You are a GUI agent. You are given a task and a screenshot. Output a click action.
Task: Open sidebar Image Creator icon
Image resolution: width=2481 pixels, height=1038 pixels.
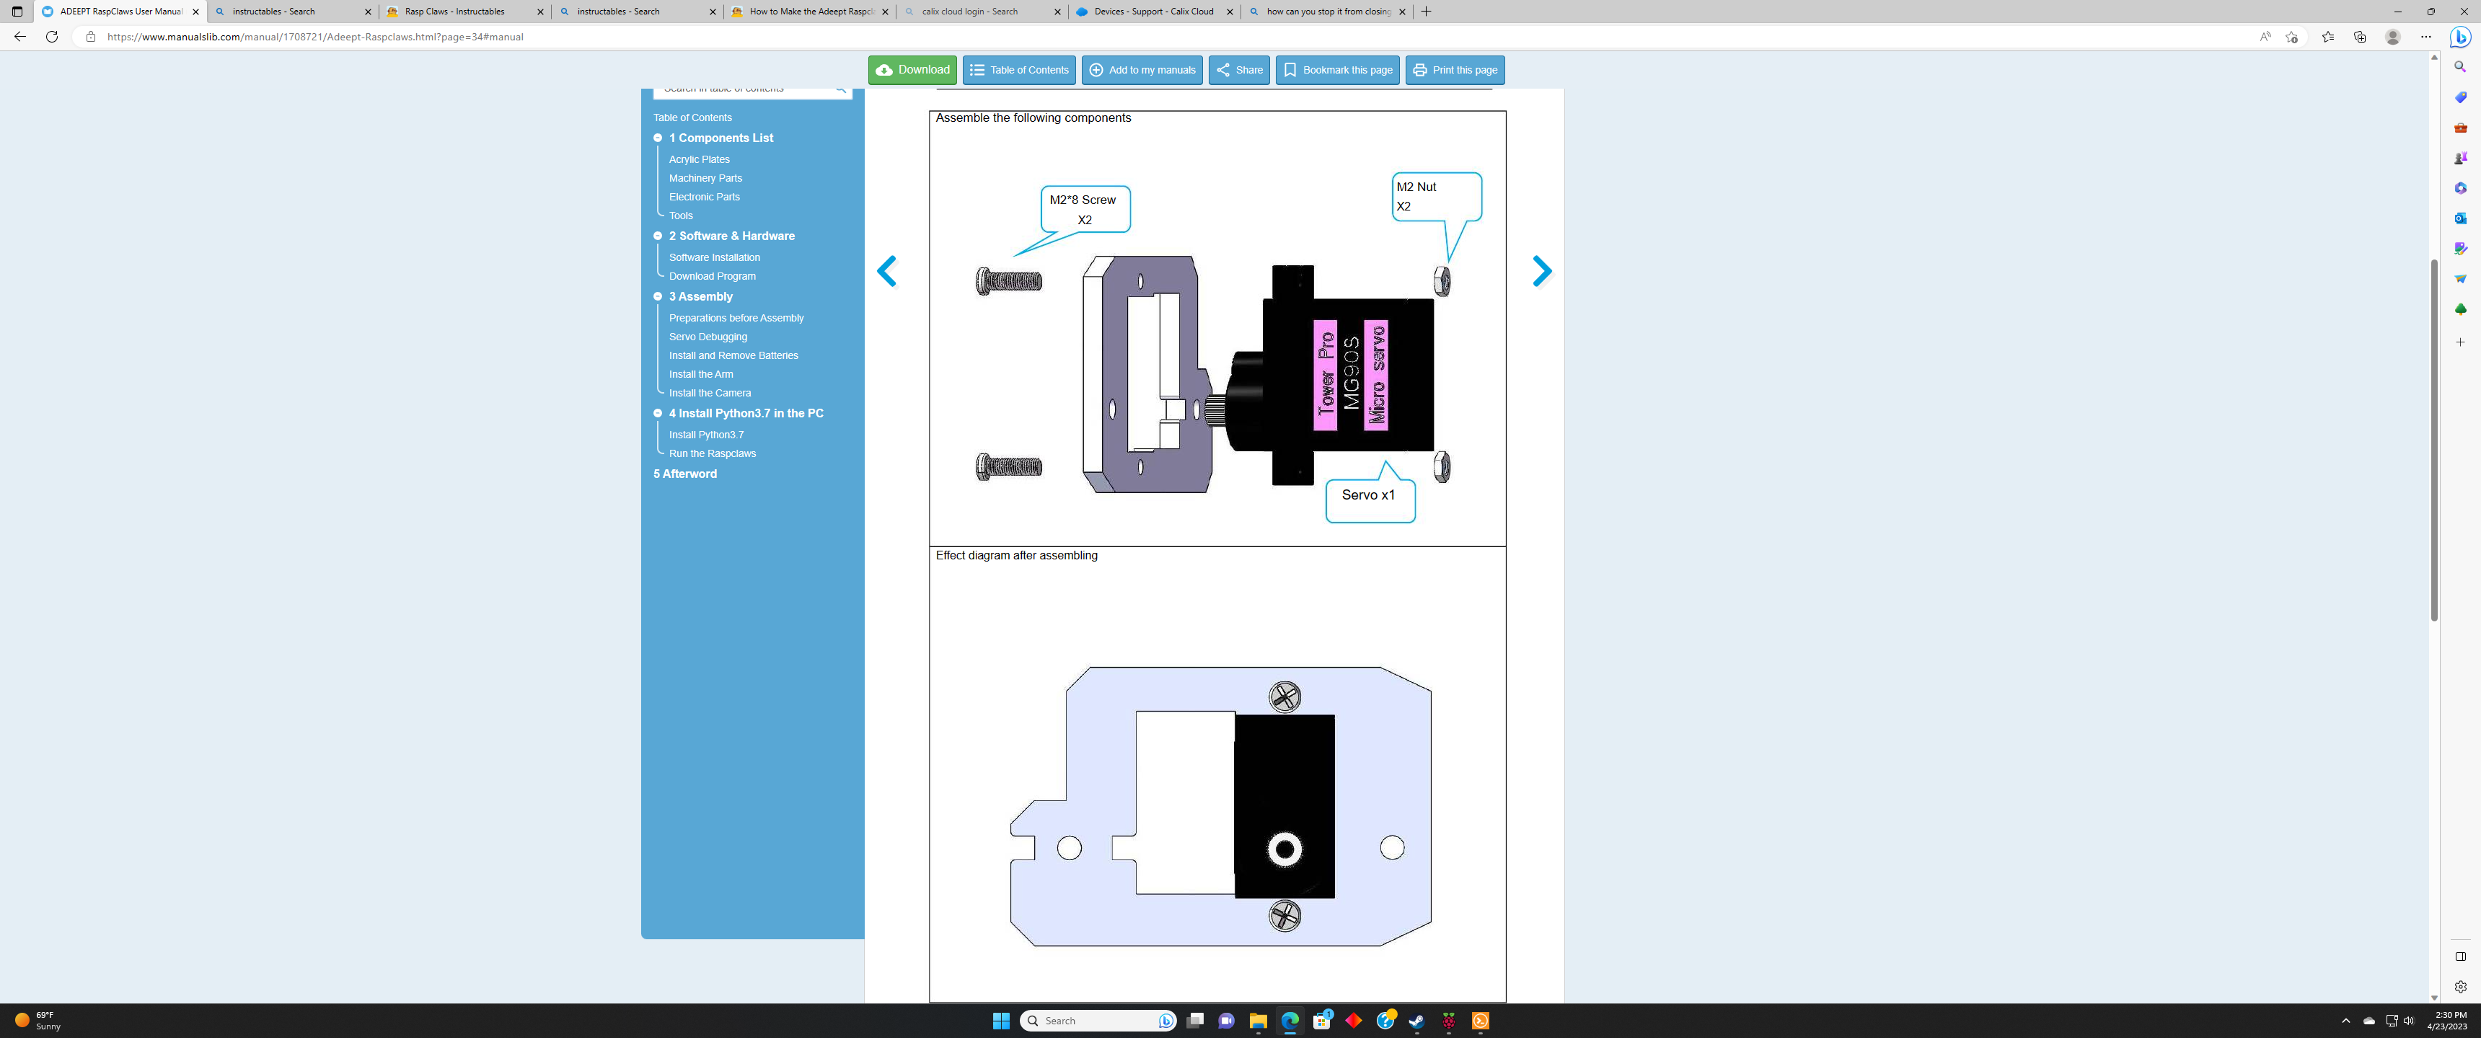pyautogui.click(x=2460, y=249)
